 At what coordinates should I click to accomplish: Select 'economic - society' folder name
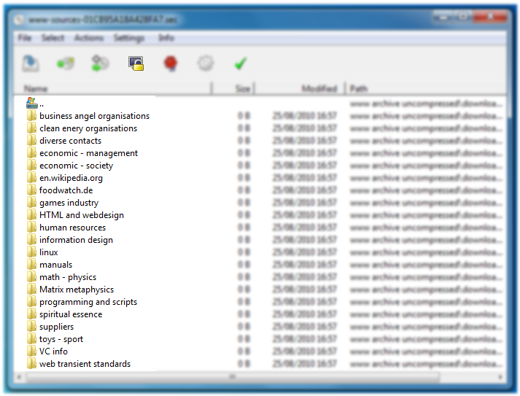click(77, 166)
